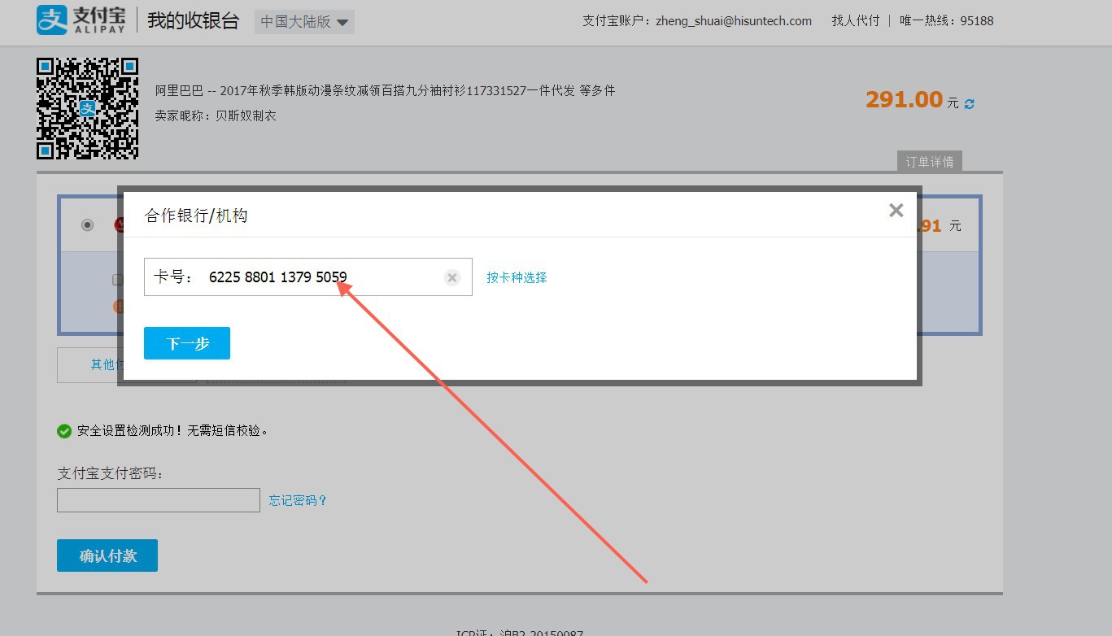1112x636 pixels.
Task: Click the 确认付款 confirm payment button
Action: coord(107,555)
